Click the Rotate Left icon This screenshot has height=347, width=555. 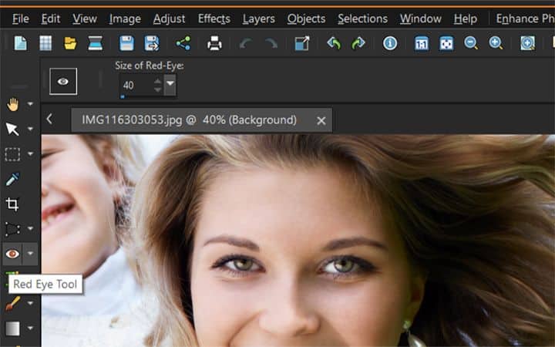coord(334,43)
